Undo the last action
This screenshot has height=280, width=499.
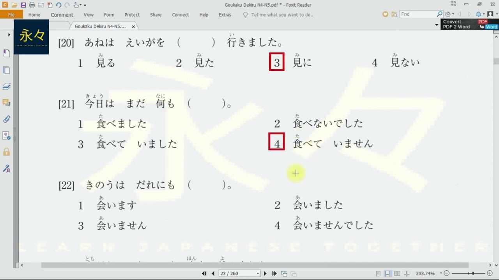point(58,5)
